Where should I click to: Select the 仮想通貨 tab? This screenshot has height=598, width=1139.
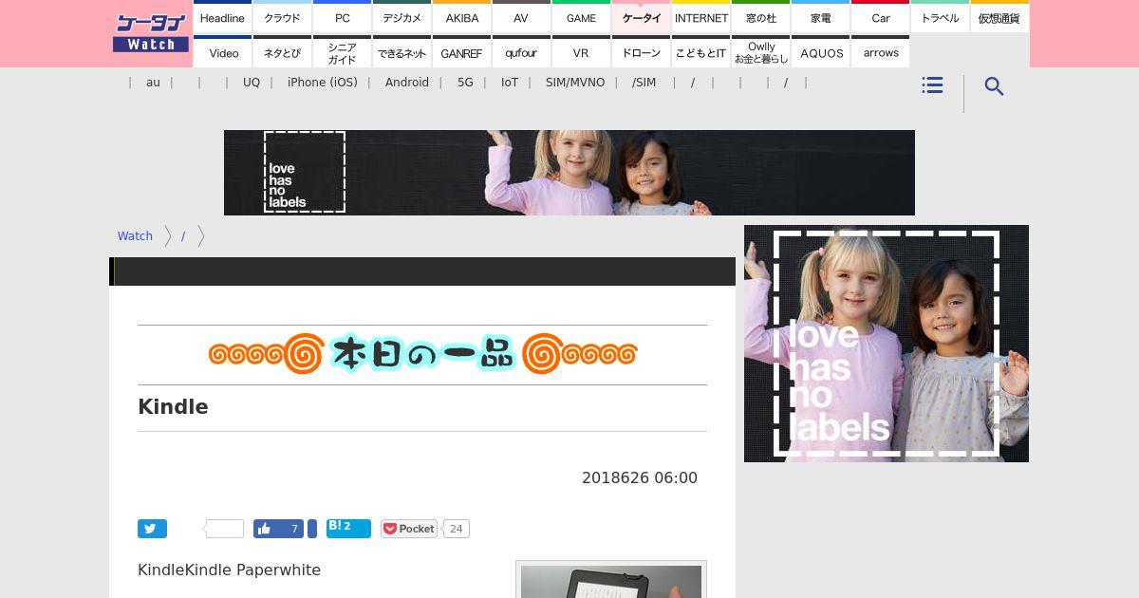[x=999, y=16]
